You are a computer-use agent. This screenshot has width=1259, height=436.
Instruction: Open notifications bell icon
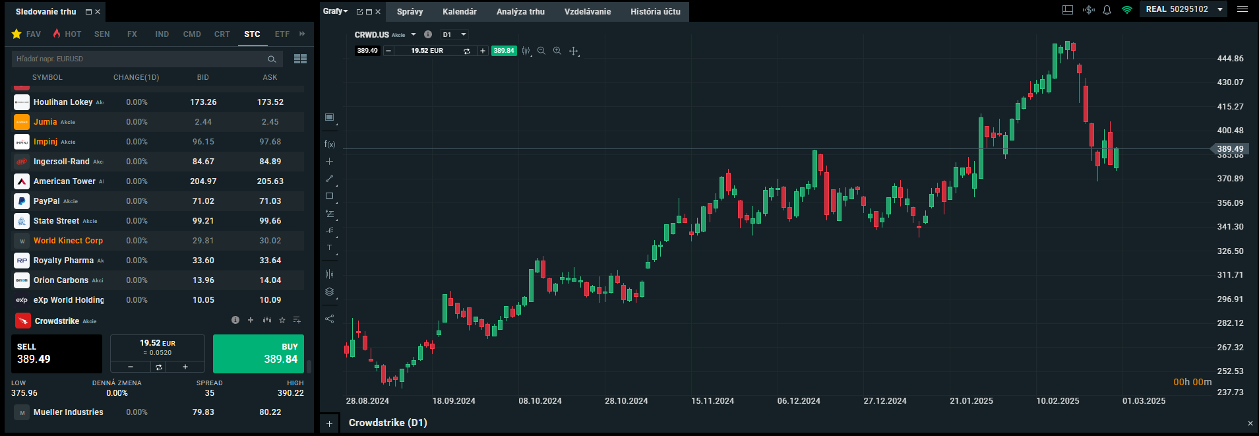point(1107,10)
